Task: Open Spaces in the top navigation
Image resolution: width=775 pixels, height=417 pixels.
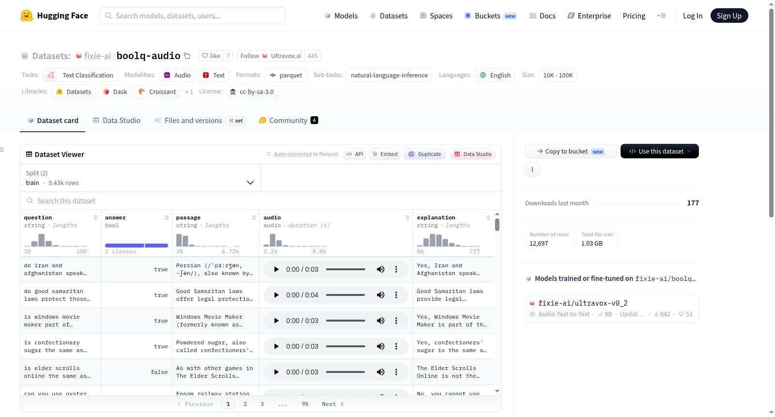Action: point(436,15)
